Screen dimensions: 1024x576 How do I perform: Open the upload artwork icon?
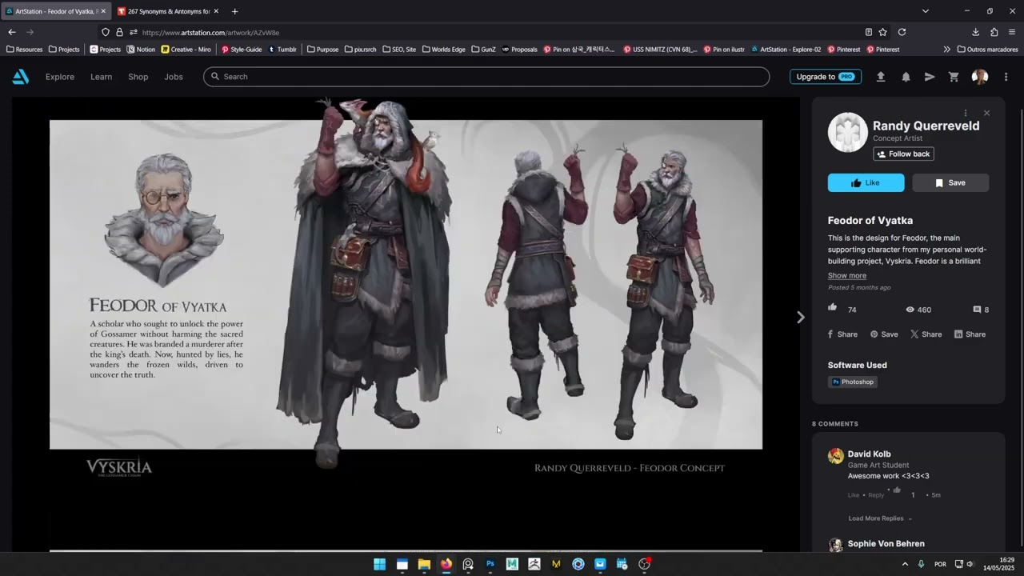881,77
